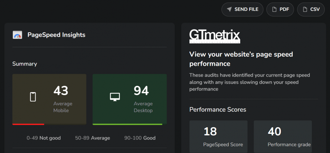Click 'View your website's page speed performance' heading
The height and width of the screenshot is (153, 330).
point(241,59)
